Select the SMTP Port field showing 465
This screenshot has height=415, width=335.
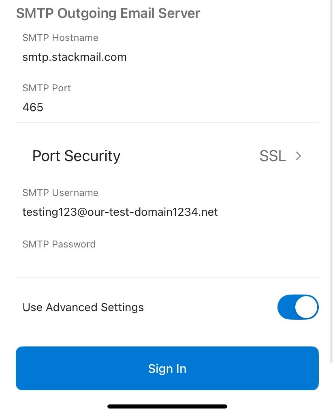[33, 108]
